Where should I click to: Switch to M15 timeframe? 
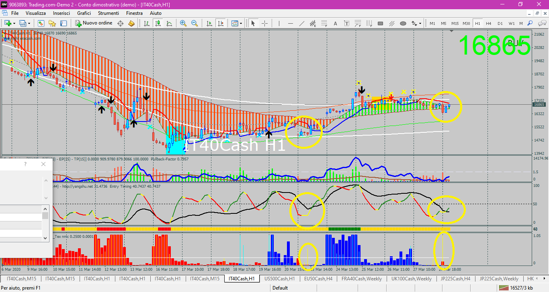tap(455, 23)
